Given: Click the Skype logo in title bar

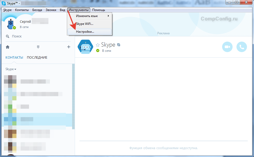Looking at the screenshot, I should coord(4,3).
